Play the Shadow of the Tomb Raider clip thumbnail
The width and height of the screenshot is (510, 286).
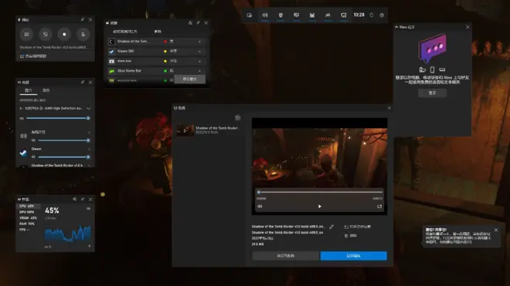point(185,130)
